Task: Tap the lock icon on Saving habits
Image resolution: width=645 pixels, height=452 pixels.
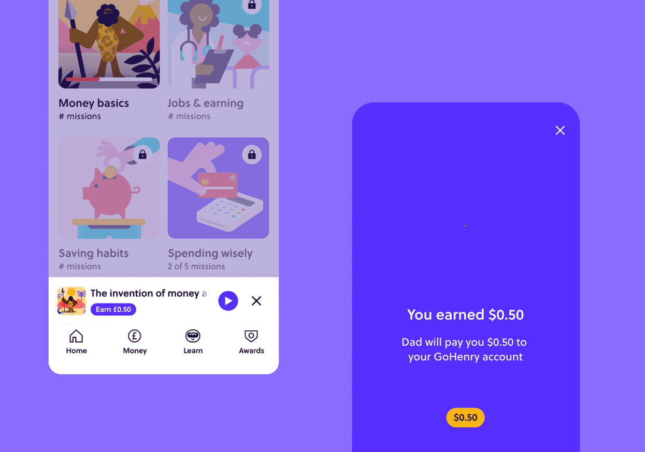Action: click(x=142, y=154)
